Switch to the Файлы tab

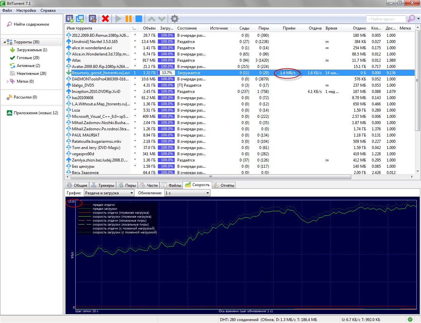click(171, 185)
